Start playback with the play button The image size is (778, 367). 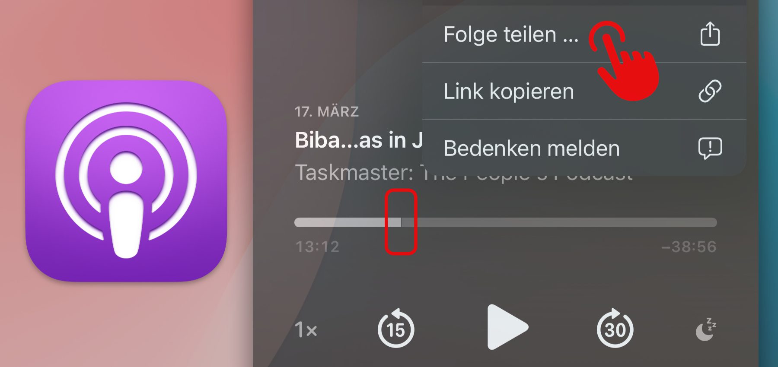click(507, 327)
